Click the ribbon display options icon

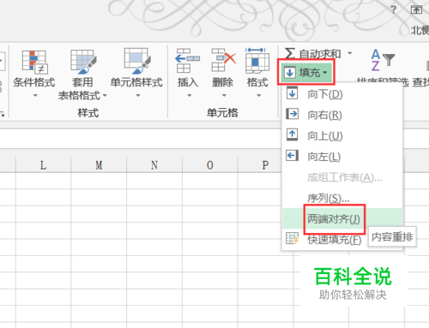(416, 10)
